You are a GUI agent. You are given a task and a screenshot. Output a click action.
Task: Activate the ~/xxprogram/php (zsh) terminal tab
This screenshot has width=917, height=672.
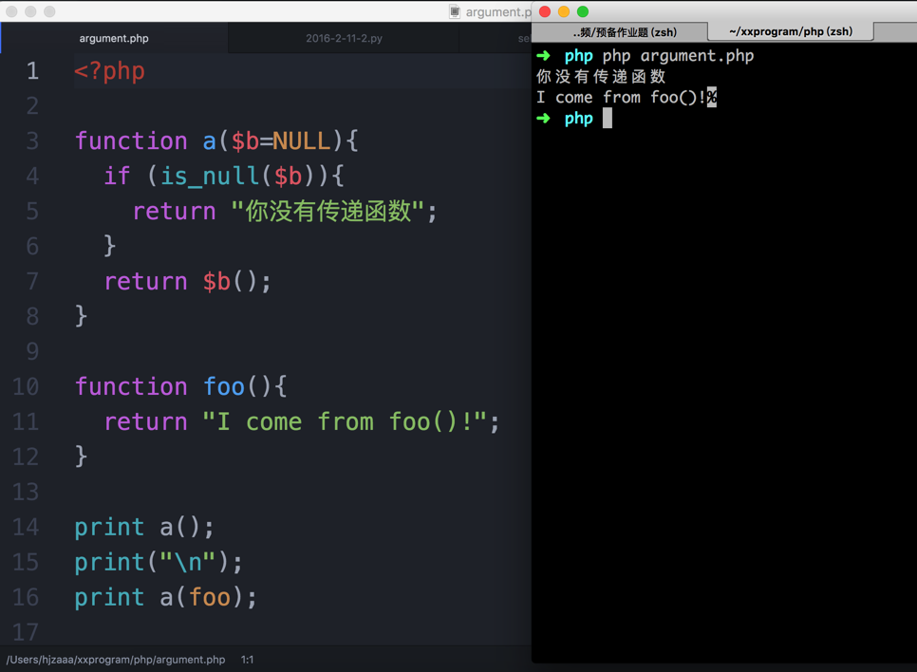pyautogui.click(x=790, y=31)
